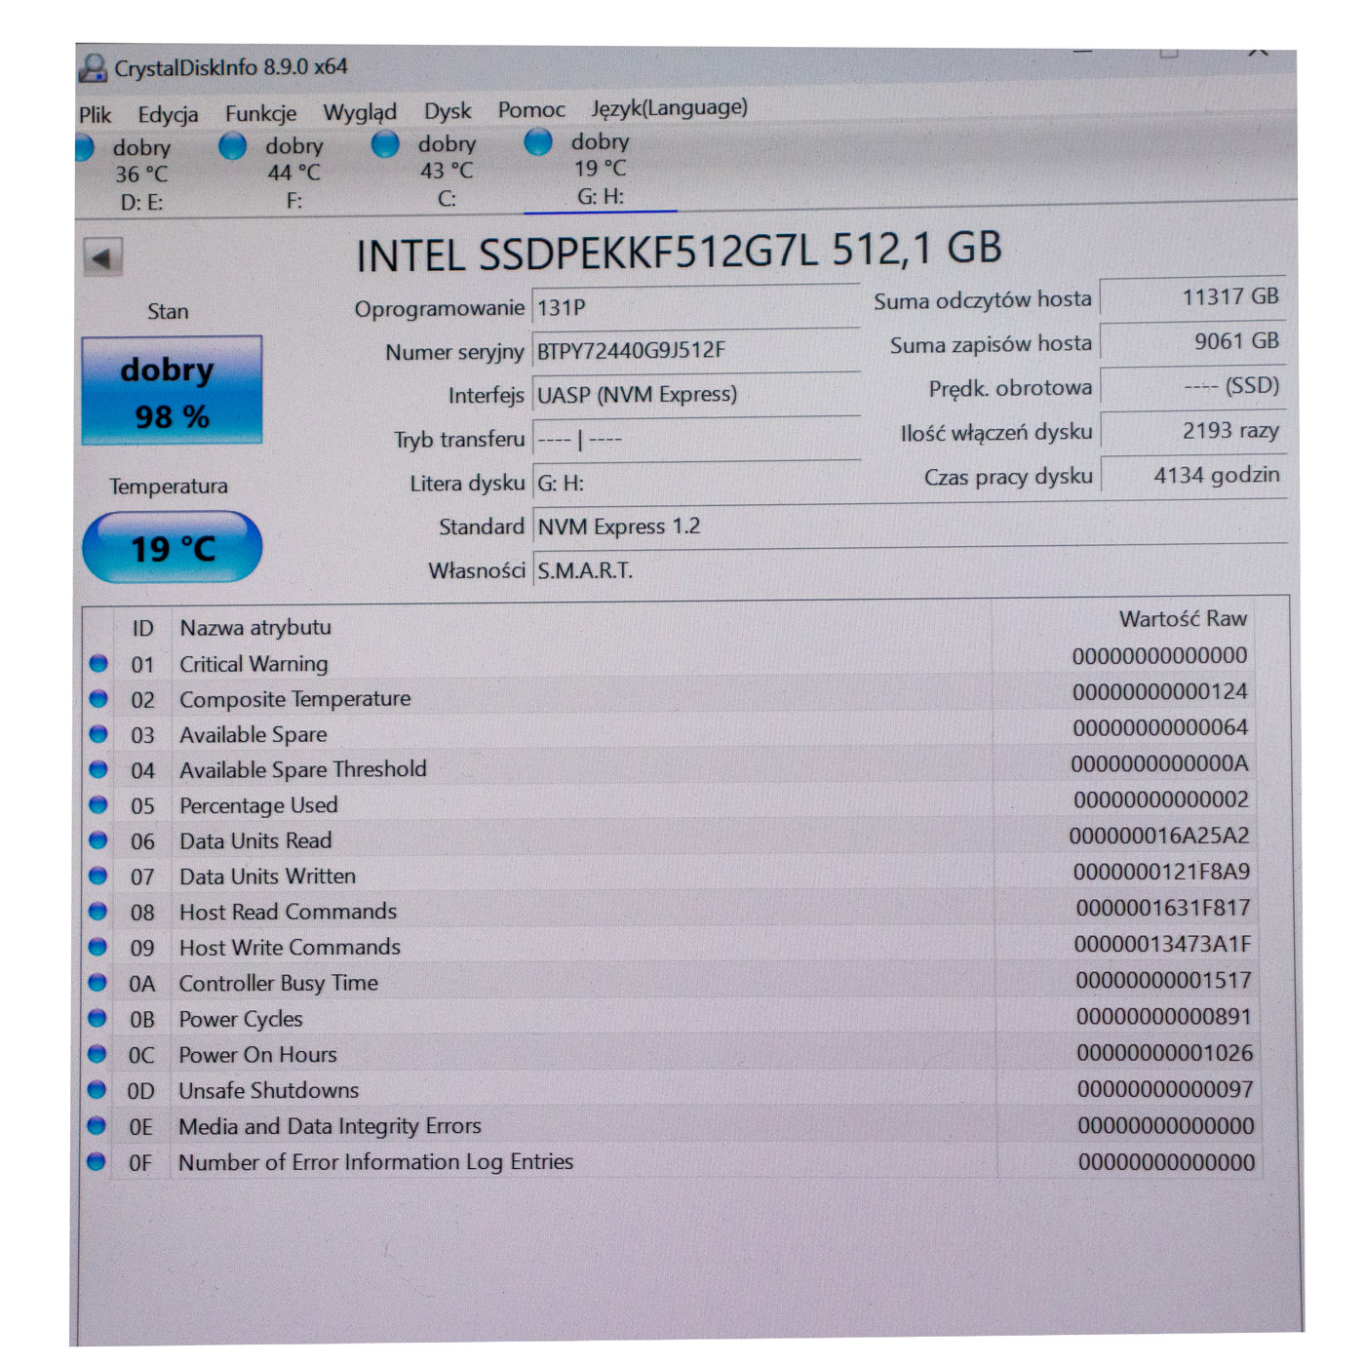
Task: Click the INTEL SSDPEKKF512G7L 512,1 GB title
Action: pyautogui.click(x=679, y=253)
